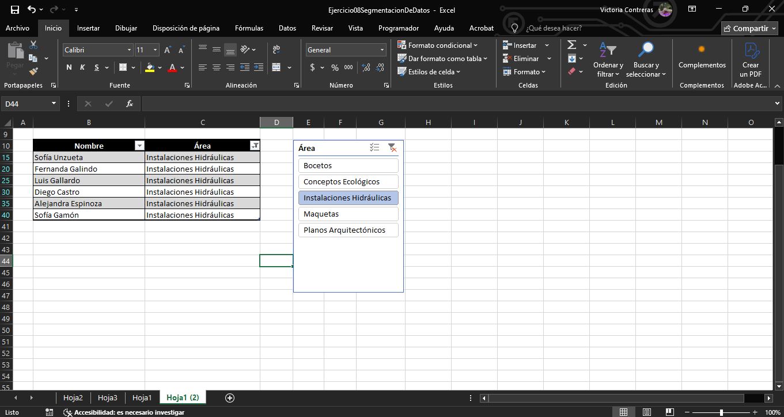The height and width of the screenshot is (417, 784).
Task: Click the slicer multi-select icon
Action: (374, 148)
